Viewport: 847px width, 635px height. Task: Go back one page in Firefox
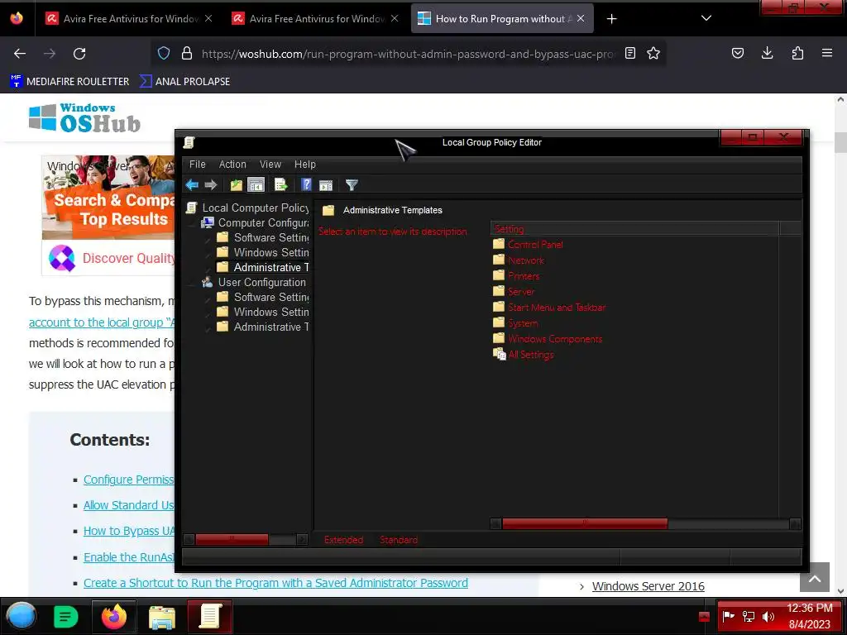(20, 54)
